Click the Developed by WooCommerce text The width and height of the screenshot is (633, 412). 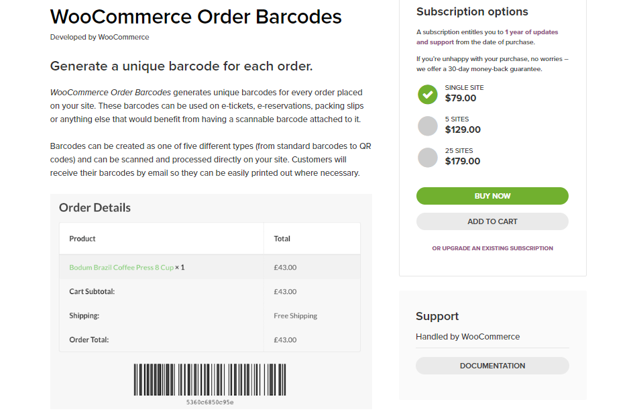pos(99,37)
